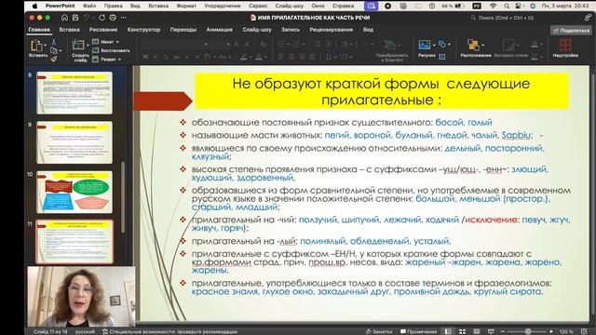Insert a picture with the Рисунок icon
The image size is (596, 335).
tap(425, 45)
